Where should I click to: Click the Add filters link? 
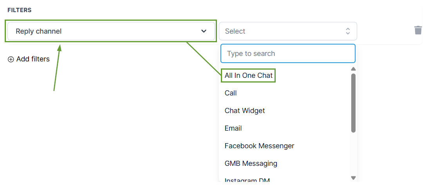33,59
